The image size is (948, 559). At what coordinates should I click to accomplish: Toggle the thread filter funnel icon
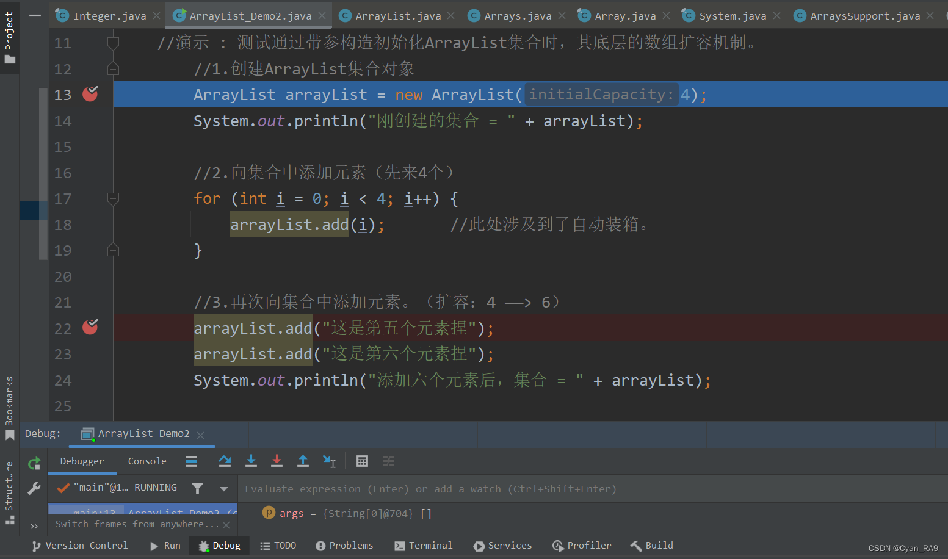click(x=197, y=487)
